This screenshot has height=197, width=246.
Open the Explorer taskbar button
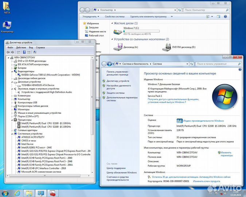pos(29,193)
